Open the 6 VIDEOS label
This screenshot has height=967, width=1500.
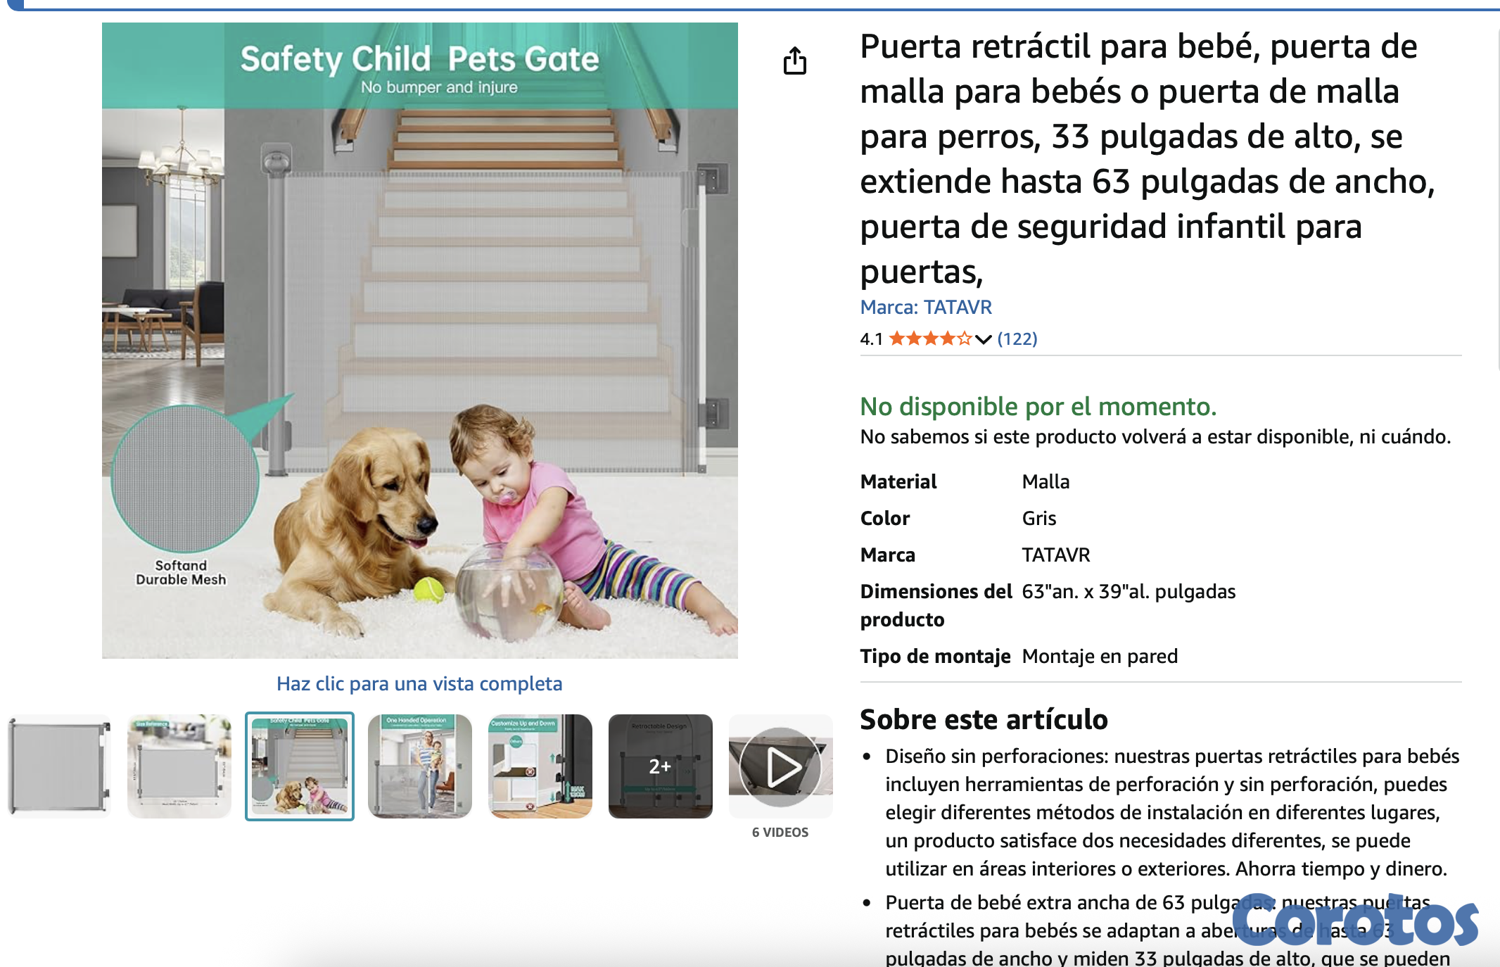point(780,833)
